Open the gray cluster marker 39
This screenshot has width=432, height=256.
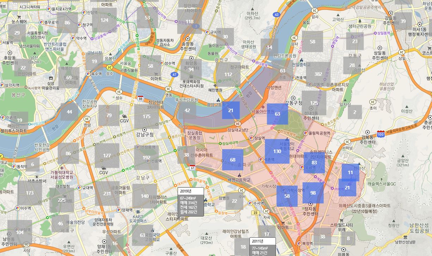pyautogui.click(x=403, y=21)
